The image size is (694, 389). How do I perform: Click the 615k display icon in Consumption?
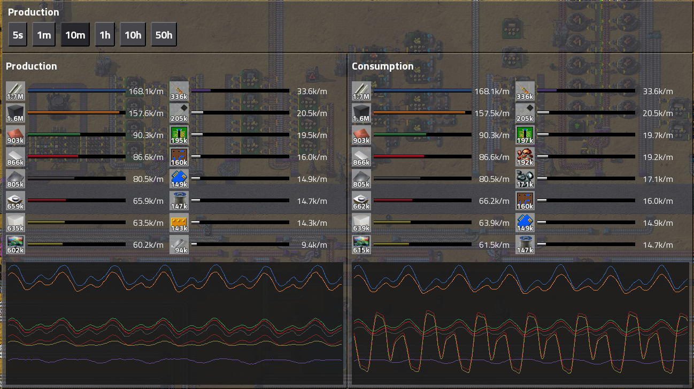pyautogui.click(x=361, y=245)
